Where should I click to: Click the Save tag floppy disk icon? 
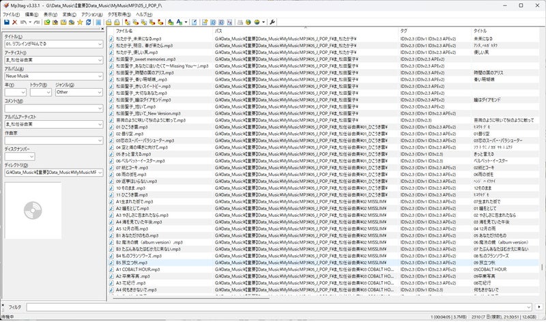[5, 23]
